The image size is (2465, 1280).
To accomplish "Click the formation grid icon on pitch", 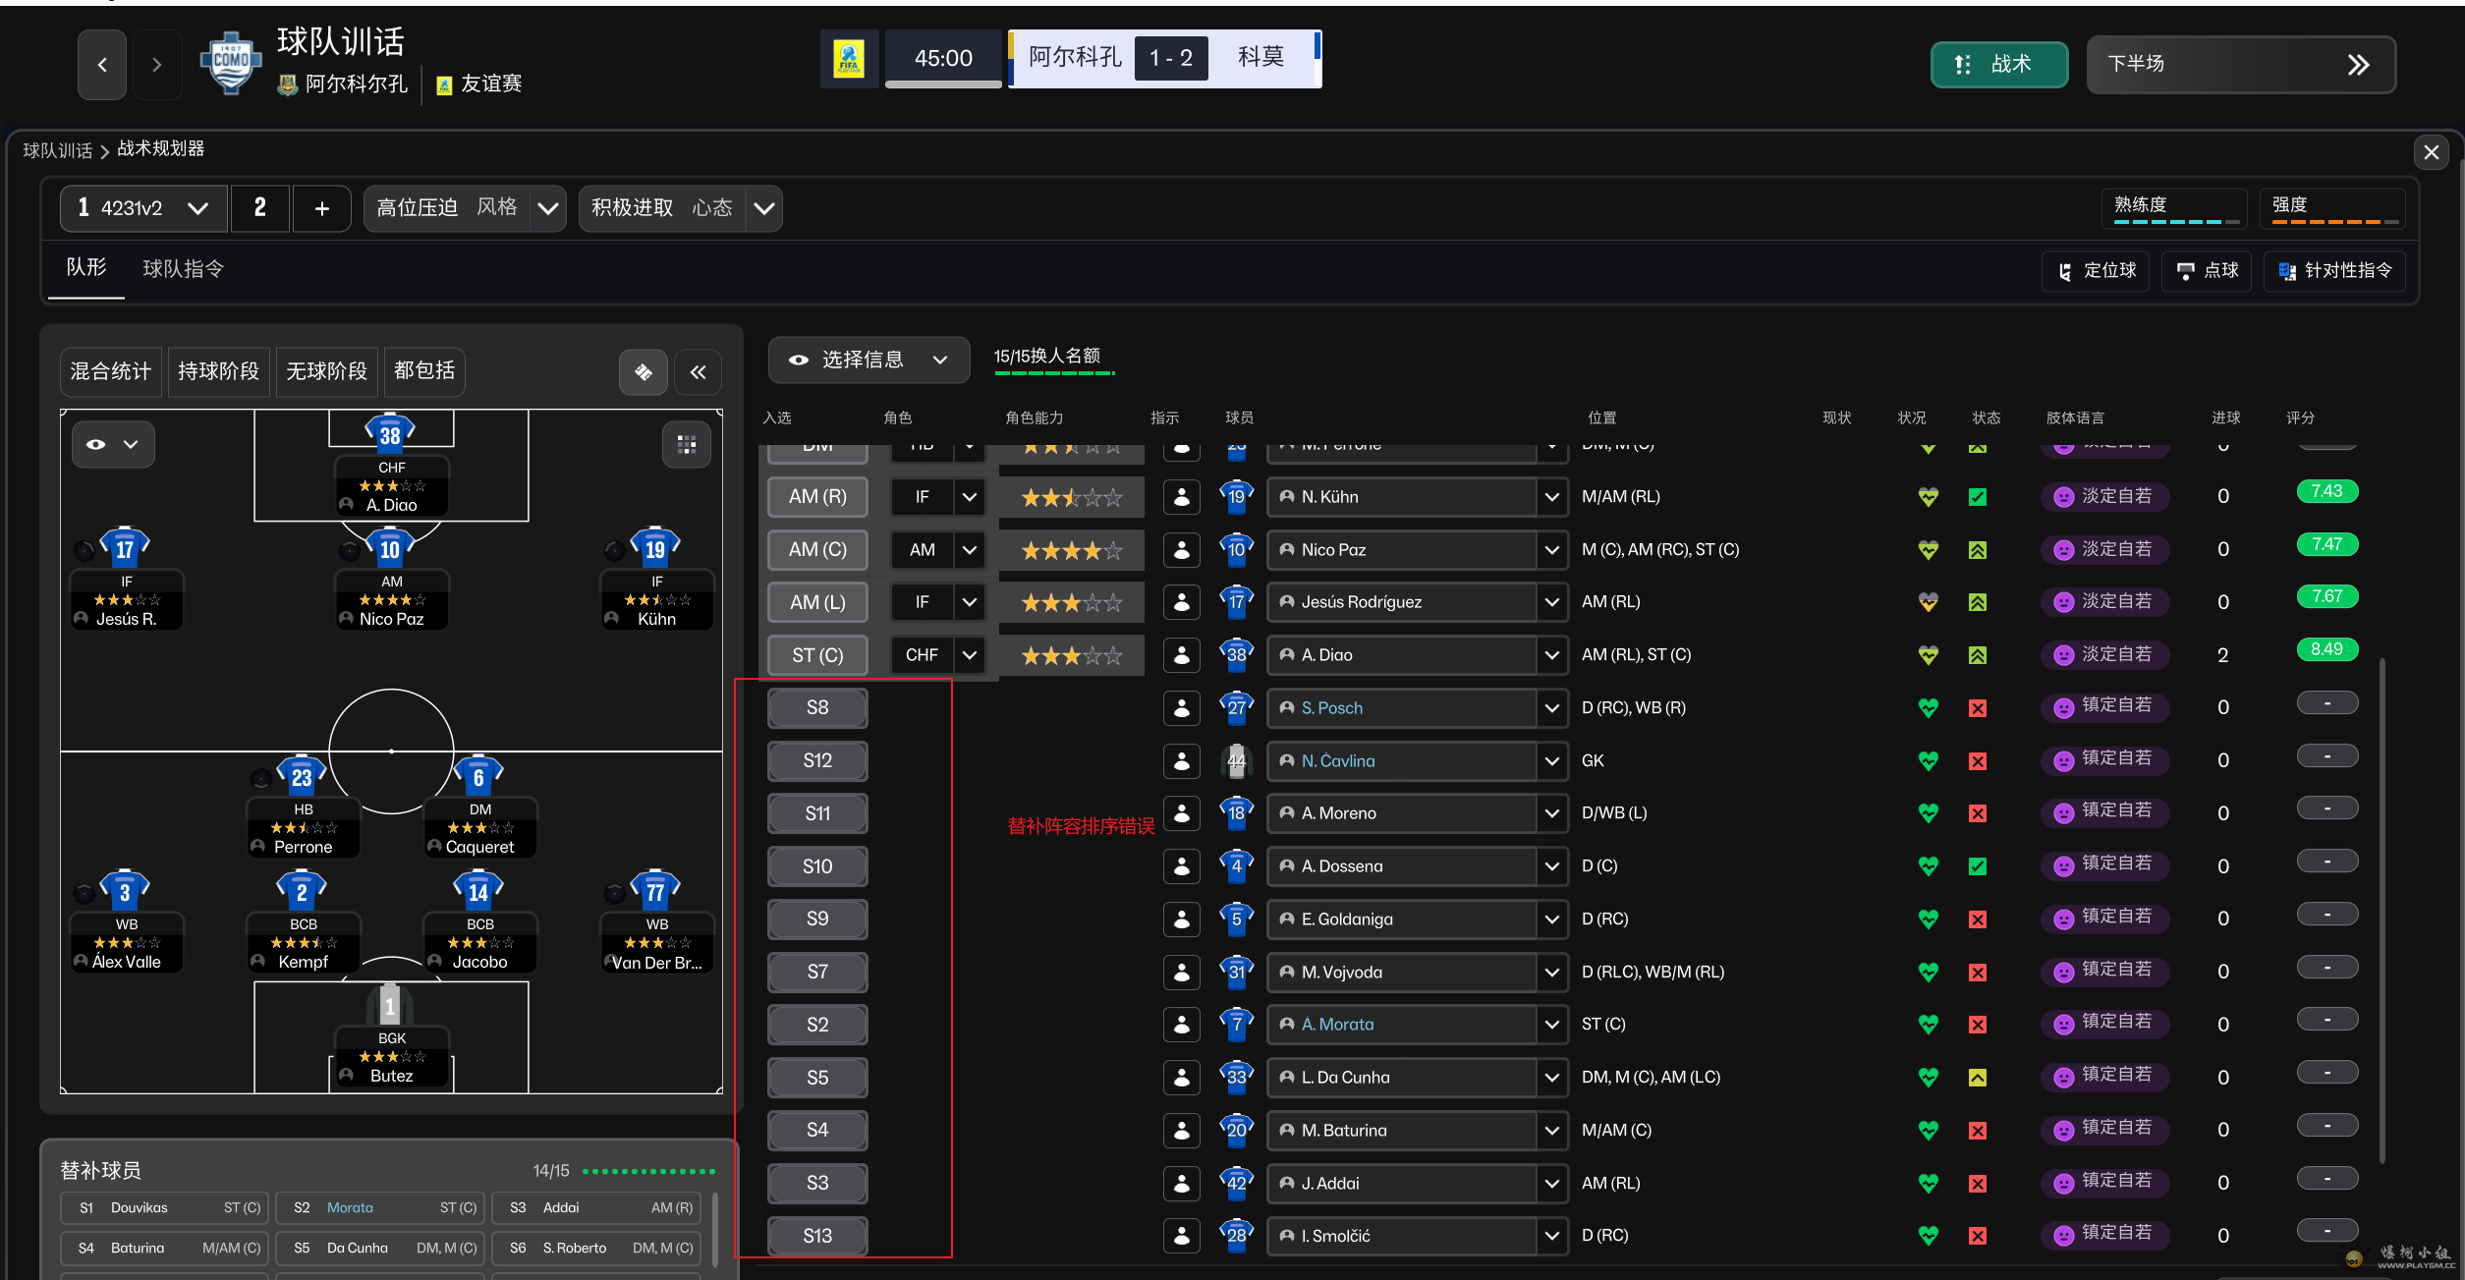I will pyautogui.click(x=687, y=445).
